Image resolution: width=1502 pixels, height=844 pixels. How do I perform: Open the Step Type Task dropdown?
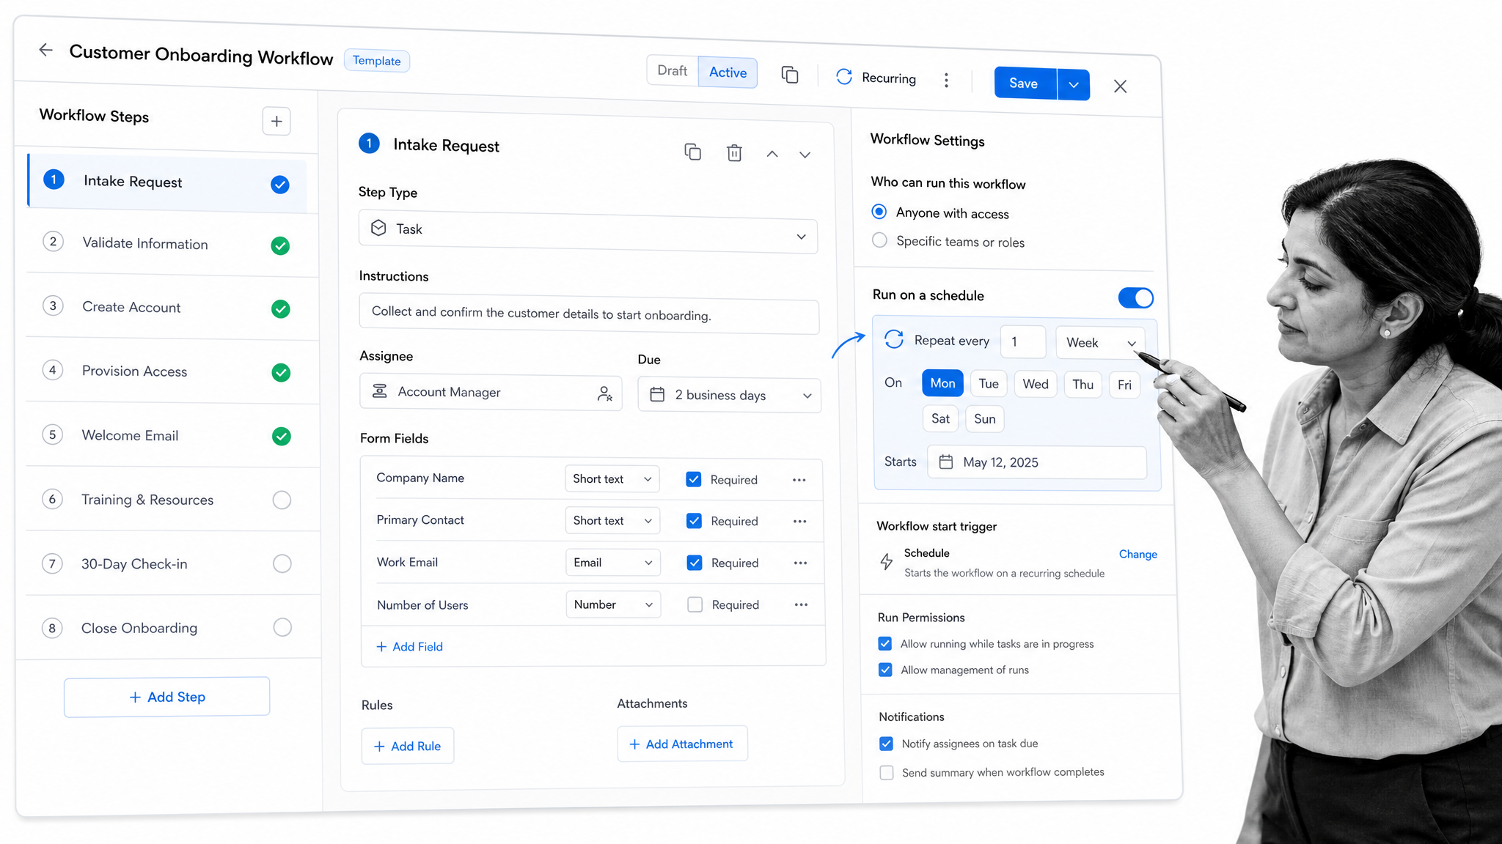[588, 232]
